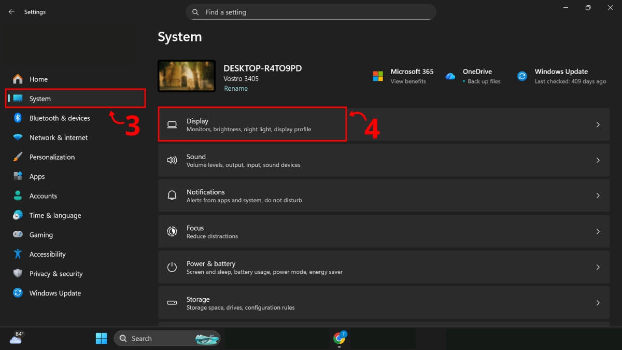Image resolution: width=622 pixels, height=350 pixels.
Task: Expand Sound row chevron
Action: point(598,160)
